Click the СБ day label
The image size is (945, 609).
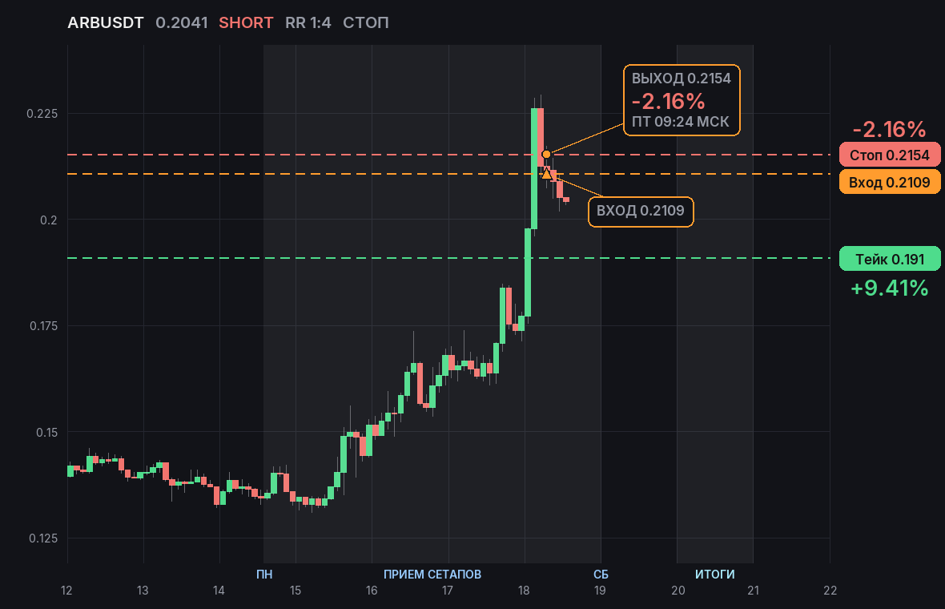(x=601, y=574)
